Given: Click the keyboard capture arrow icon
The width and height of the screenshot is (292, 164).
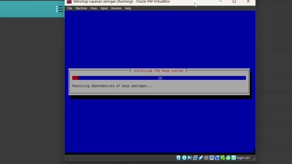Looking at the screenshot, I should click(x=234, y=158).
